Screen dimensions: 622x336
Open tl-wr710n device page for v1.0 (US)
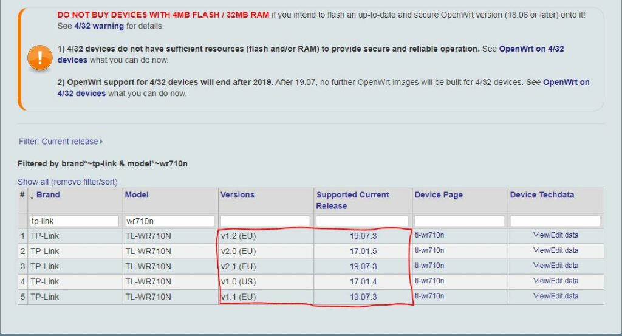click(429, 281)
